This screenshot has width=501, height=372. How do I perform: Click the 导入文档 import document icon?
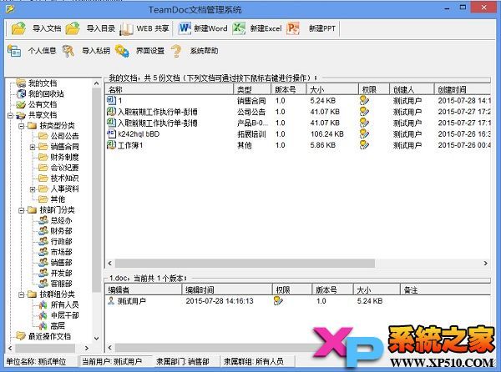coord(18,28)
